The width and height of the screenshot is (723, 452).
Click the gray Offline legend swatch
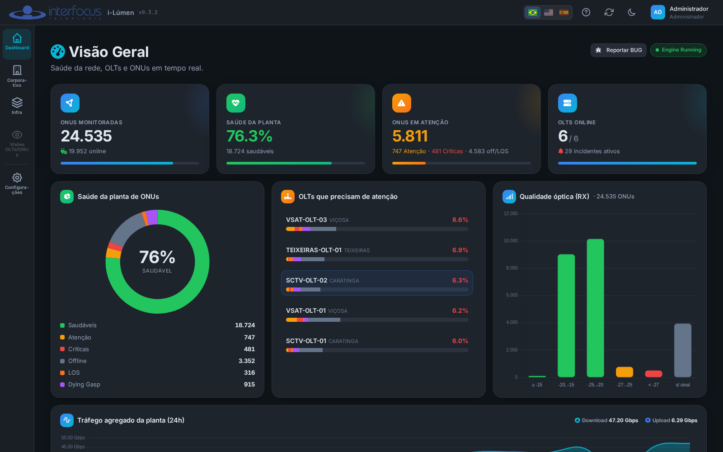tap(62, 361)
